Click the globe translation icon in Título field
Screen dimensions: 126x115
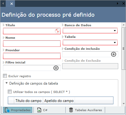click(x=57, y=31)
